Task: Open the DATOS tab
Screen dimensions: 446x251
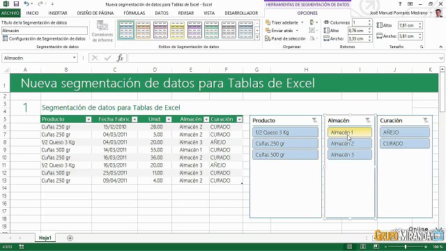Action: (x=162, y=13)
